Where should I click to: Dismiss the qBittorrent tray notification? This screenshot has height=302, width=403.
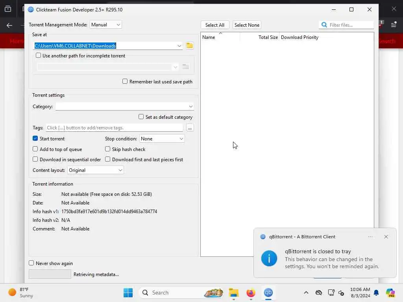pos(386,237)
